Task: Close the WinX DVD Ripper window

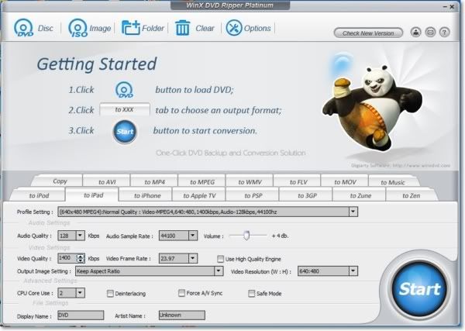Action: 452,6
